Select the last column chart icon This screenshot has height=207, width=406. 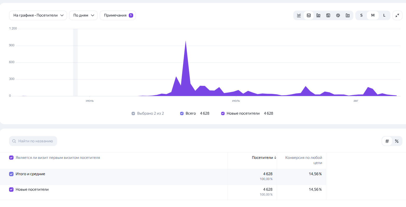pyautogui.click(x=348, y=15)
